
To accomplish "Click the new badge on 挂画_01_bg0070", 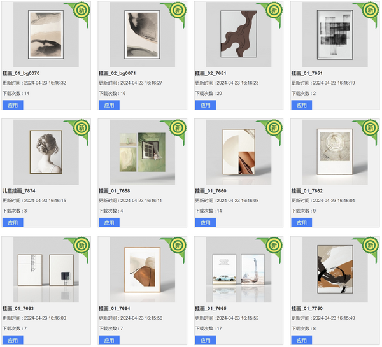I will pyautogui.click(x=81, y=10).
